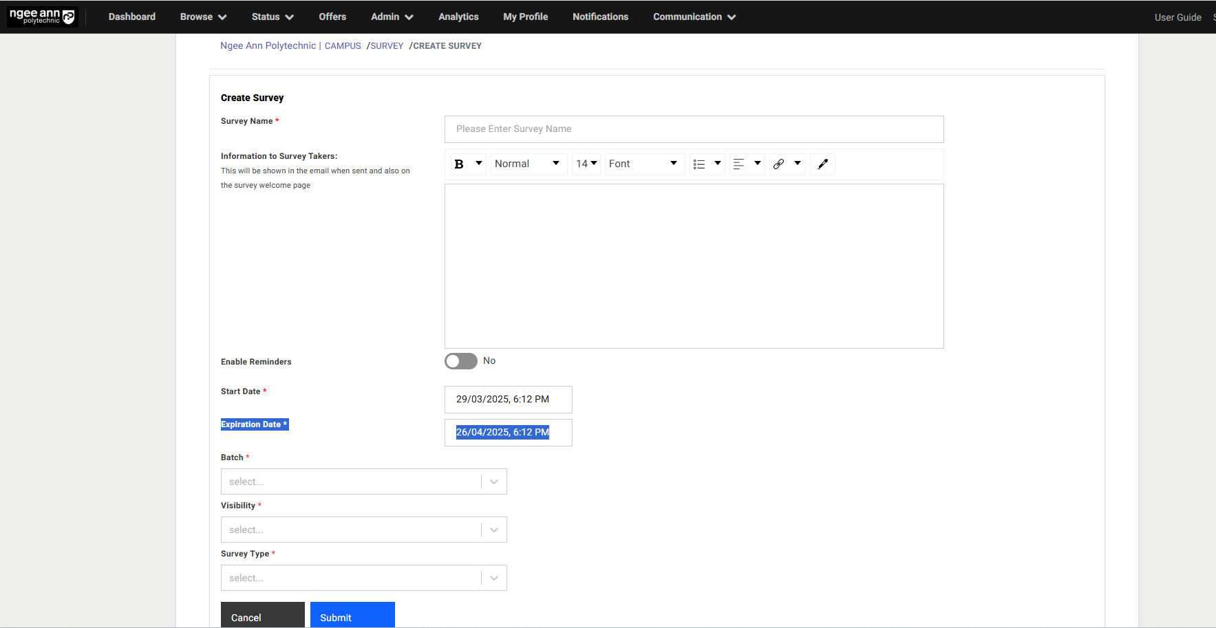
Task: Click the Bold formatting icon
Action: tap(459, 164)
